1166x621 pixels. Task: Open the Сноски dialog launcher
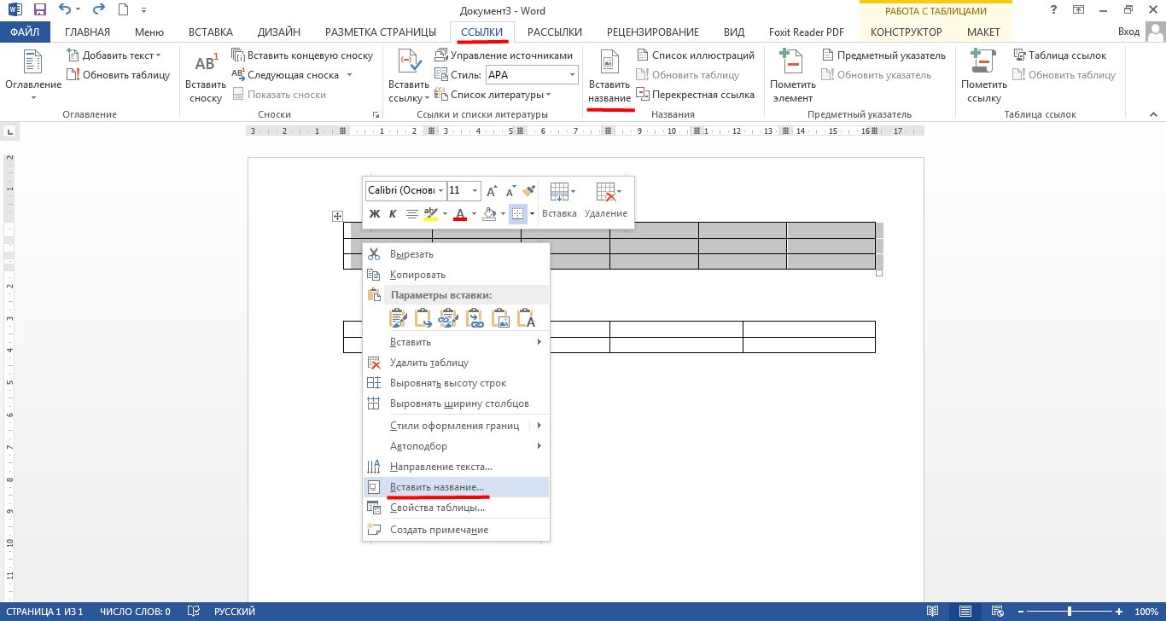point(375,114)
